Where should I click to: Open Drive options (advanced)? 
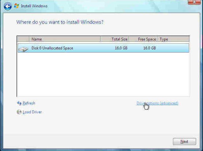pos(157,103)
